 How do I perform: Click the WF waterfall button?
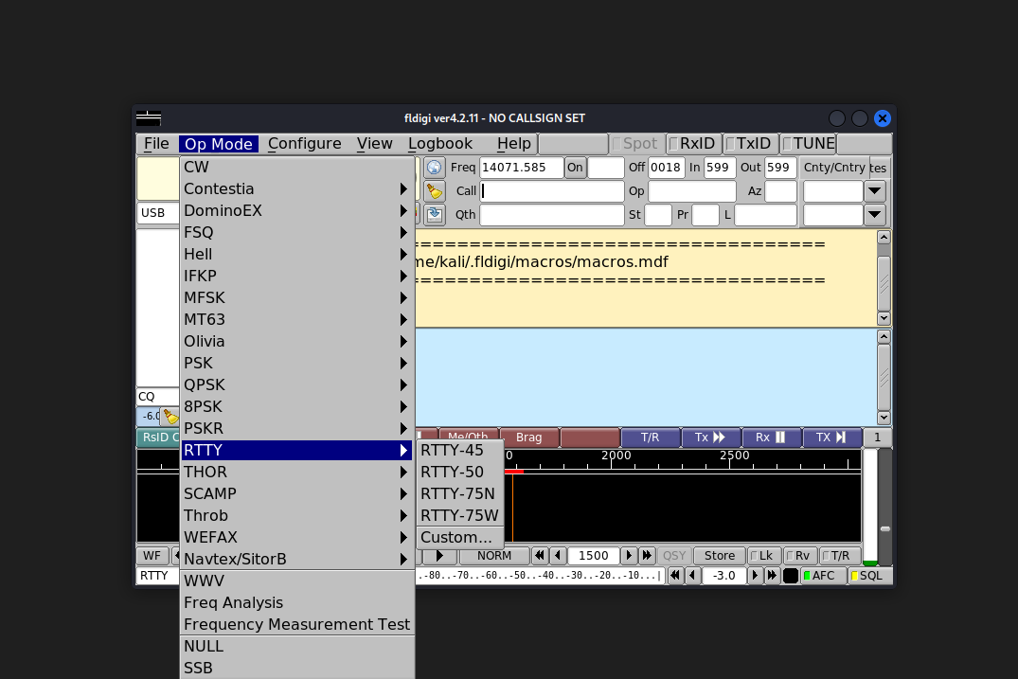click(152, 556)
